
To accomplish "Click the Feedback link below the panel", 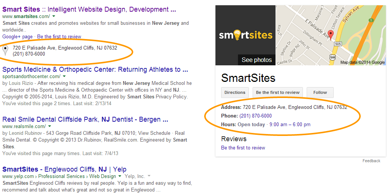I will point(371,161).
